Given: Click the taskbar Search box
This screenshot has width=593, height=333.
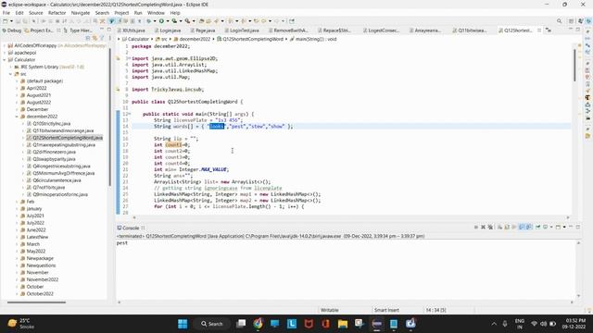Looking at the screenshot, I should click(212, 324).
